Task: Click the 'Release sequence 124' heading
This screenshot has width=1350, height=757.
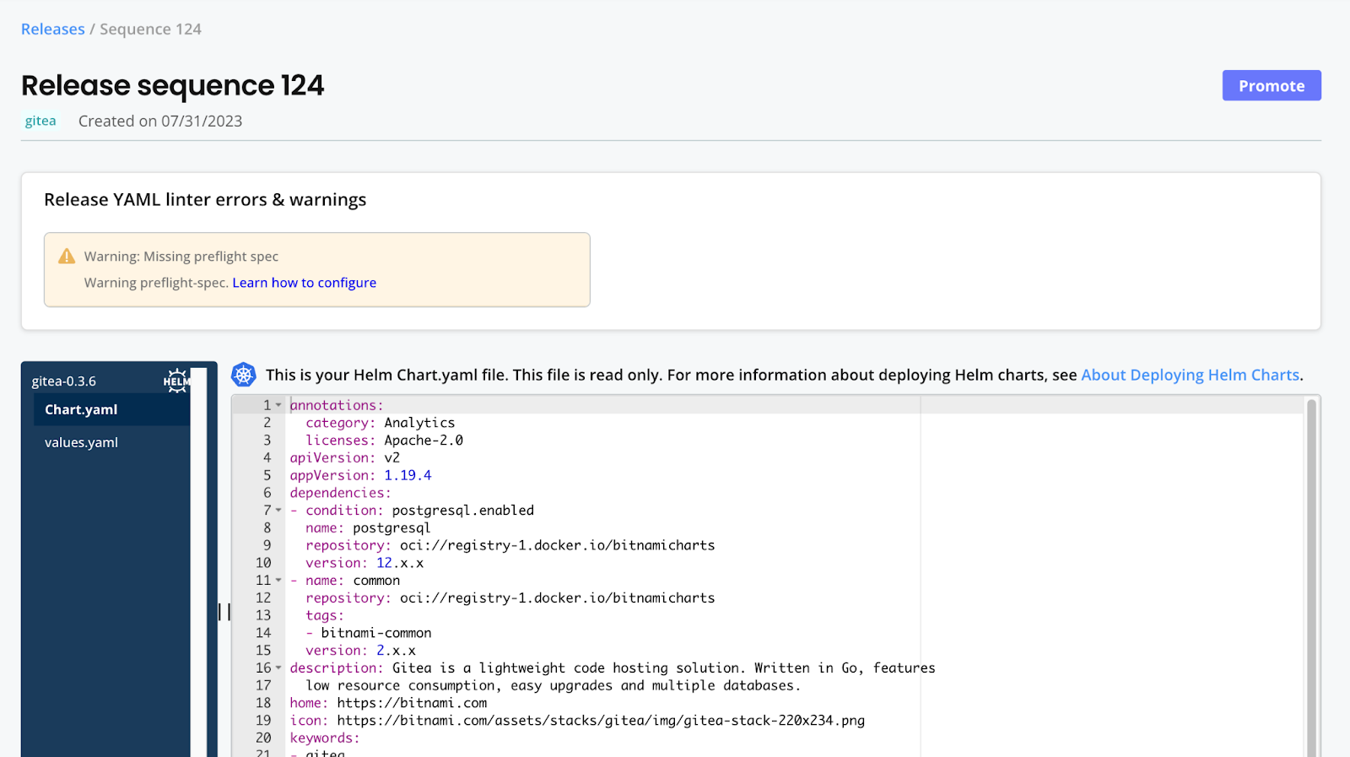Action: coord(173,85)
